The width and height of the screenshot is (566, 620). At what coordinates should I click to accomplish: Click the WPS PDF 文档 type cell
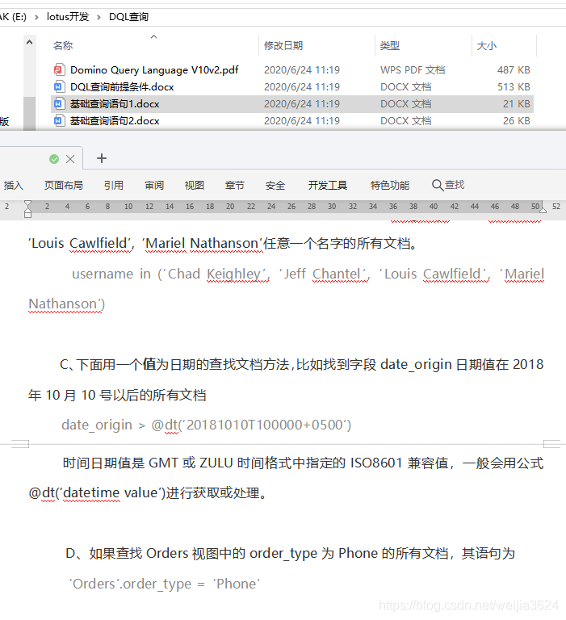[413, 70]
